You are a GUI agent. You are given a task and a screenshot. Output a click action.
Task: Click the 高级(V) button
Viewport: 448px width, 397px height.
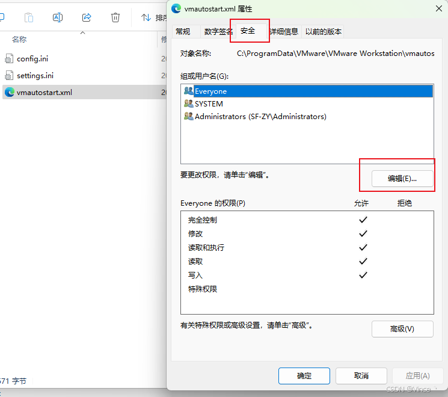[402, 329]
